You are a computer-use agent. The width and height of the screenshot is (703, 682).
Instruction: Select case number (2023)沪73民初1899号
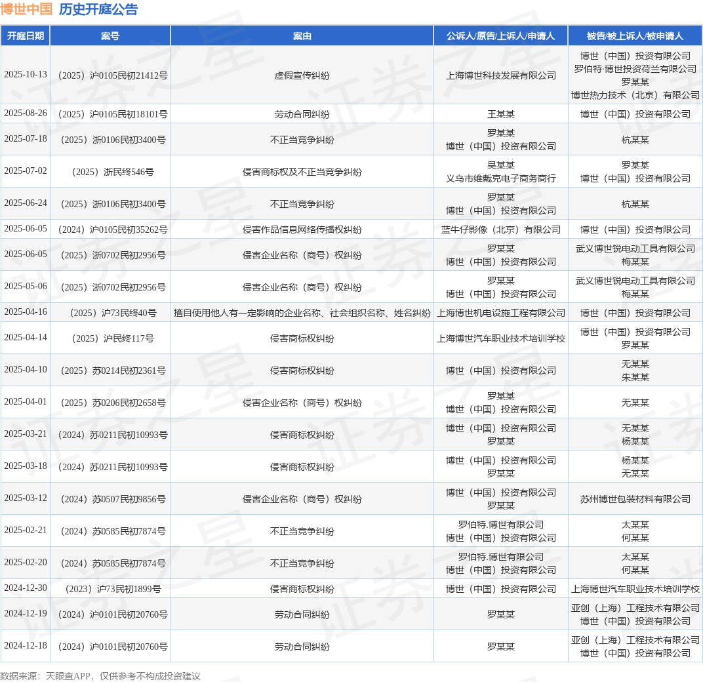(x=113, y=589)
